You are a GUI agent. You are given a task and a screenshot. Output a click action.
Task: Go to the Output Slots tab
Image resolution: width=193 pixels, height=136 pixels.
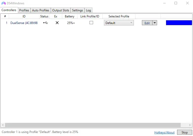tap(61, 10)
